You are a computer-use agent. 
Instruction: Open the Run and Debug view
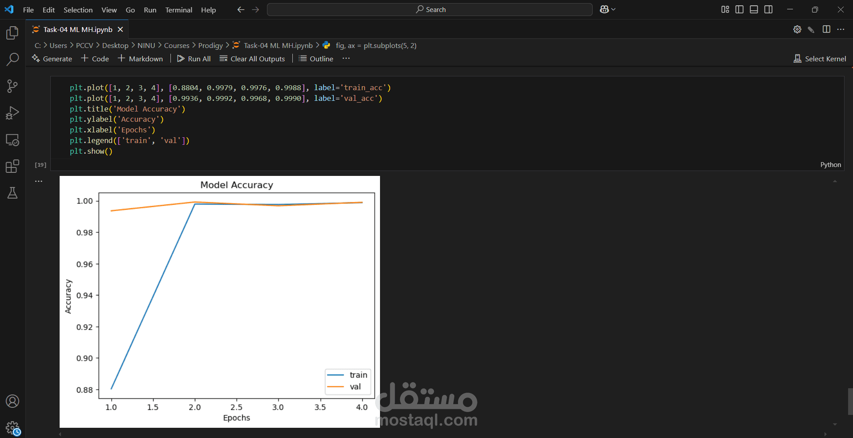12,113
